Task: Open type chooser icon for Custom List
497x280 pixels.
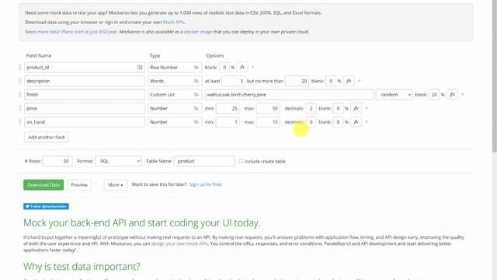Action: coord(196,95)
